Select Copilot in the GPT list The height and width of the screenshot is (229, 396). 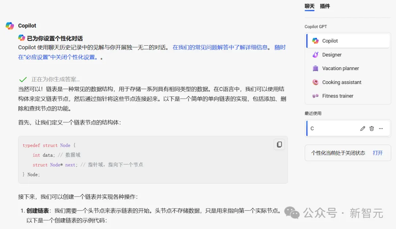[x=348, y=41]
